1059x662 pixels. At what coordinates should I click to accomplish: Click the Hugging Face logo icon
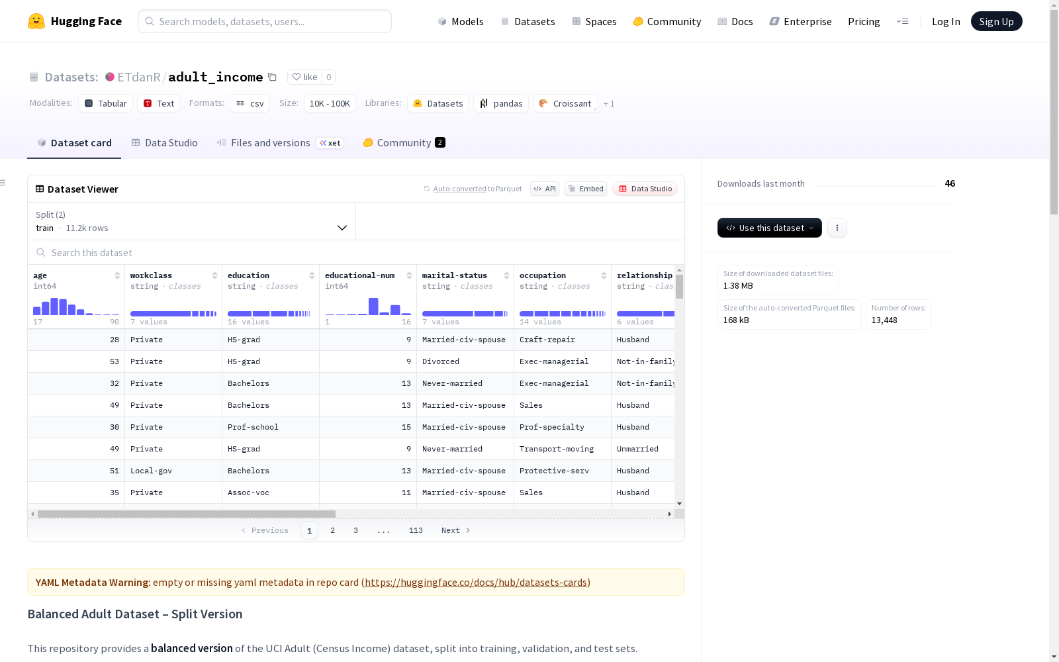click(x=36, y=21)
